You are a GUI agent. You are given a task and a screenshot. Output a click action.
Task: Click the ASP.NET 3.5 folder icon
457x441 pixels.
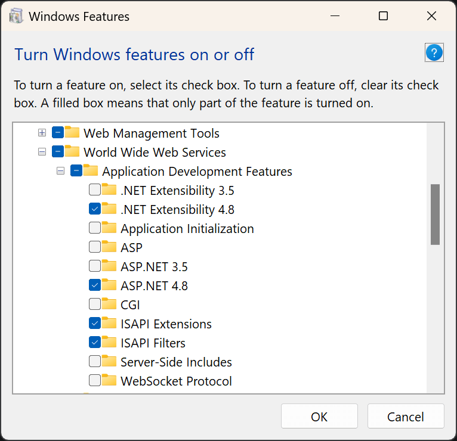[109, 265]
